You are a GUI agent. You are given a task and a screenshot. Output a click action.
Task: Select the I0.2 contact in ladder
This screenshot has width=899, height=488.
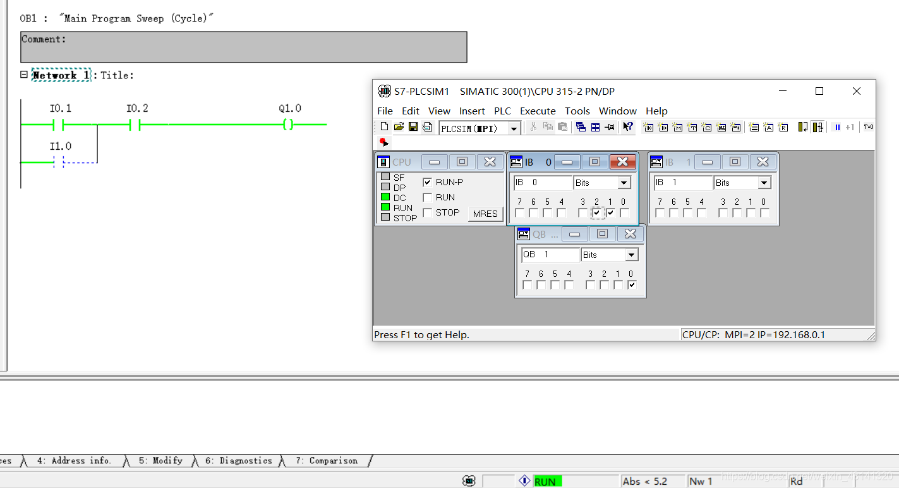pos(135,125)
